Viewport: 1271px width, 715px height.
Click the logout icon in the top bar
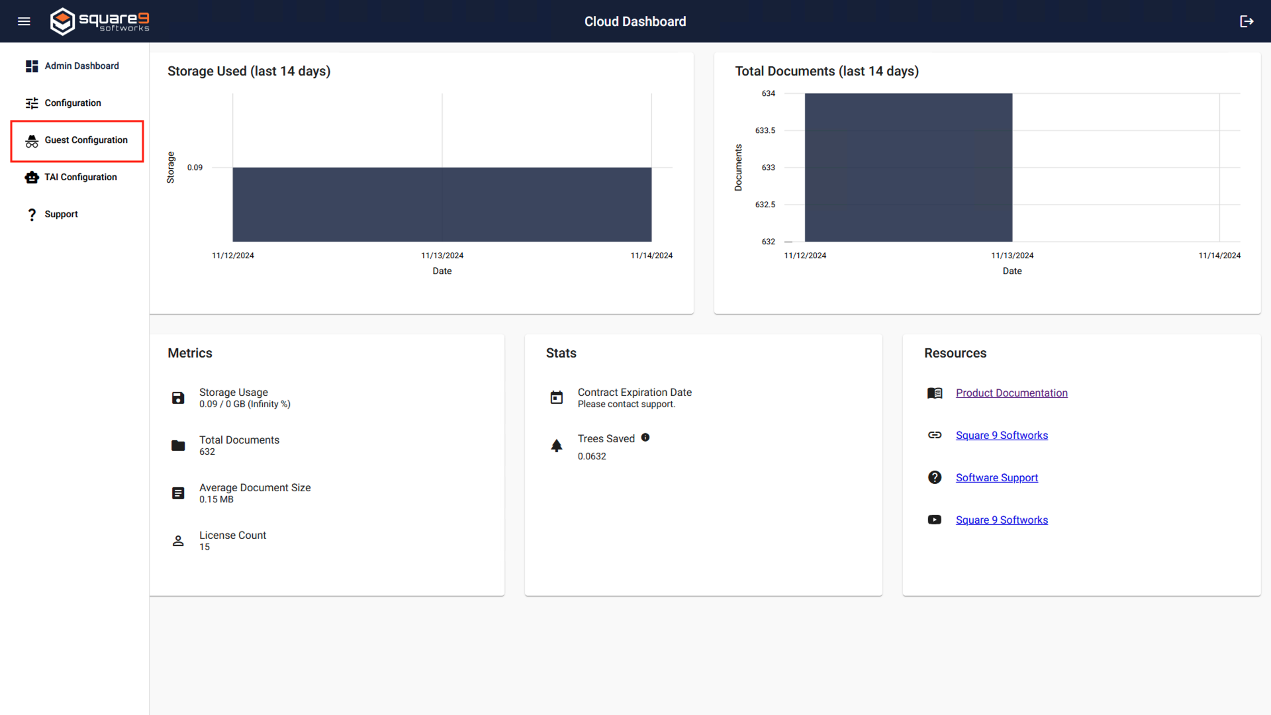(1247, 21)
